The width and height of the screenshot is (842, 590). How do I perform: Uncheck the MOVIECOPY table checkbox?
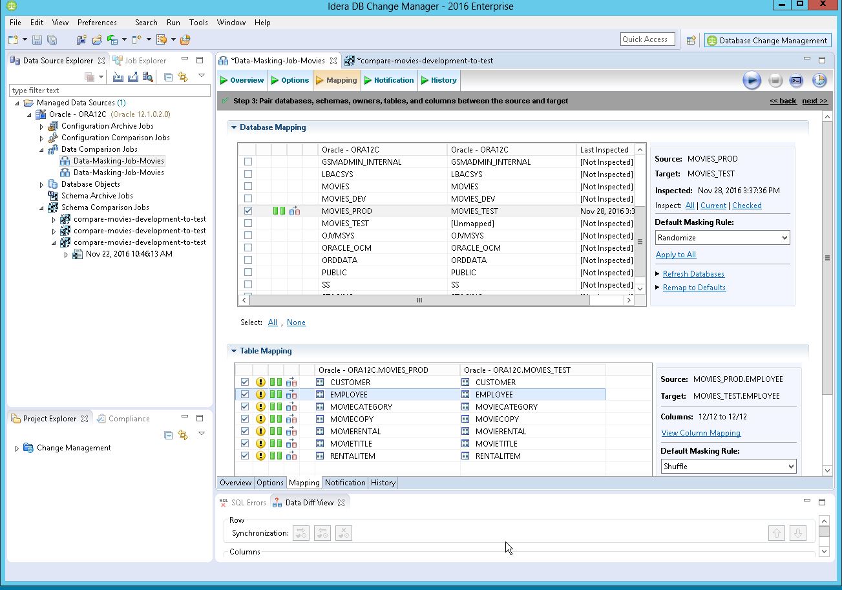click(245, 419)
